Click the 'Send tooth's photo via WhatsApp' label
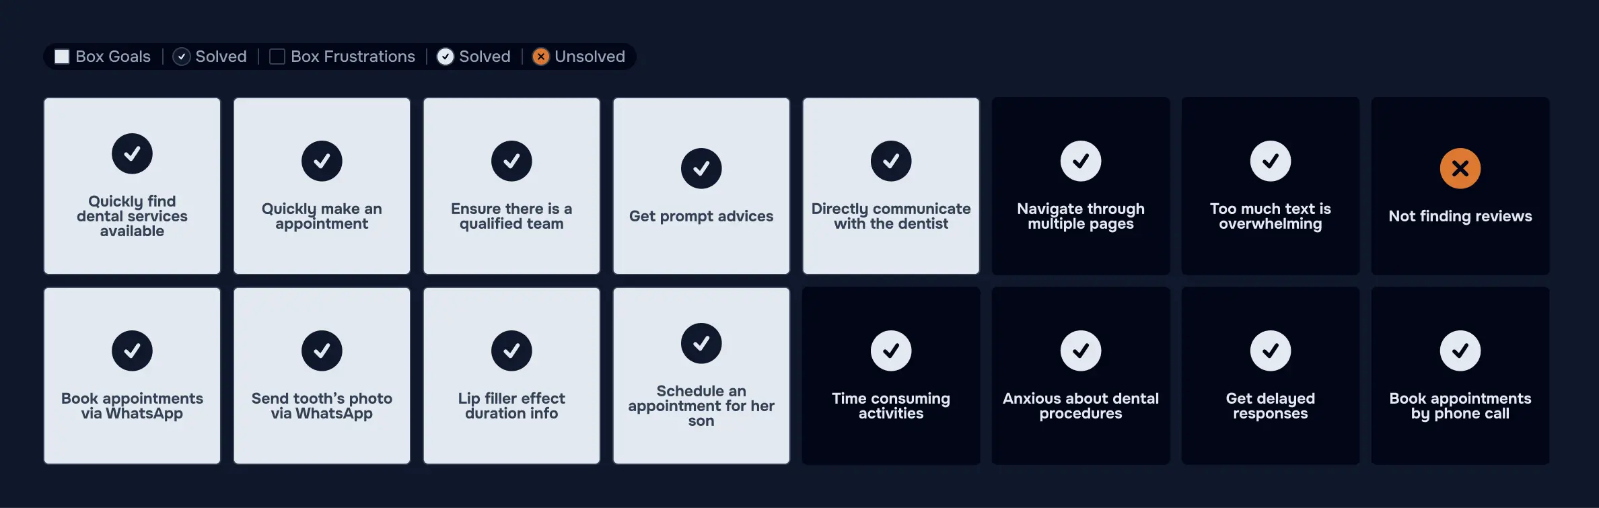This screenshot has width=1599, height=508. (322, 406)
